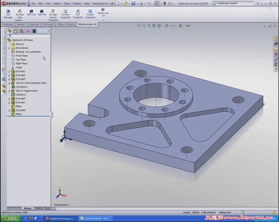Expand Extrude3 feature
Viewport: 279px width, 222px height.
click(x=9, y=79)
